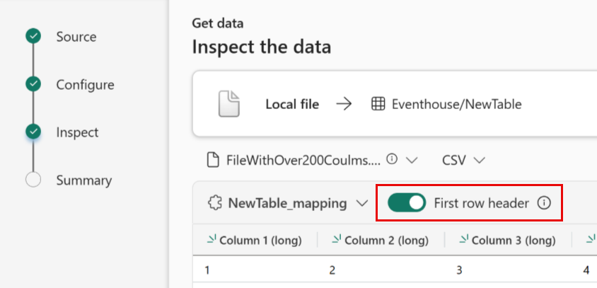
Task: Click the green checkmark circle for Inspect
Action: (33, 132)
